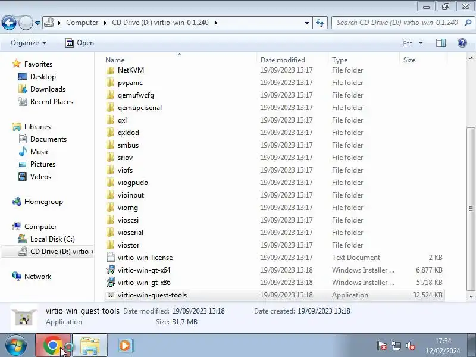Select the vioserial folder name
The width and height of the screenshot is (476, 357).
point(130,233)
